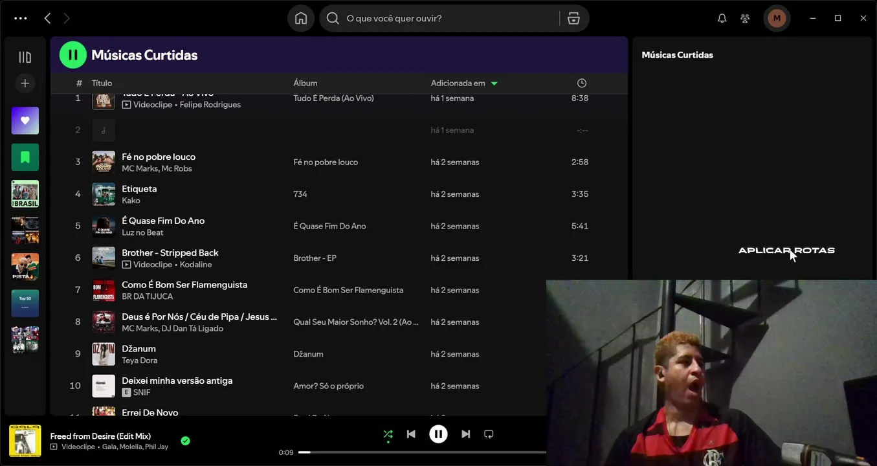Open artist link Kako
The width and height of the screenshot is (877, 466).
click(131, 201)
